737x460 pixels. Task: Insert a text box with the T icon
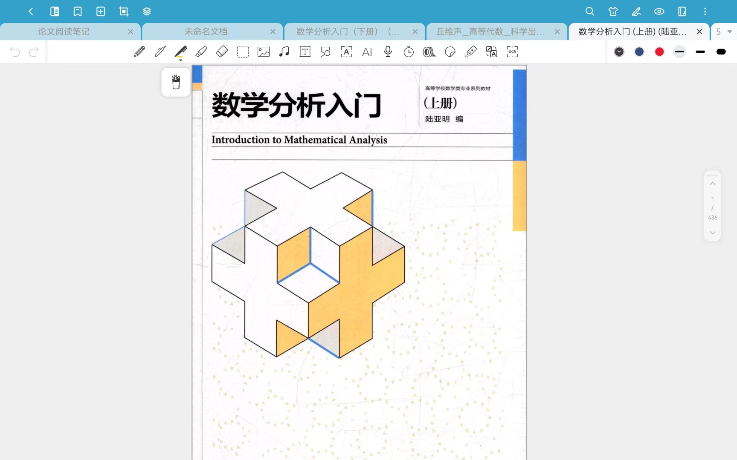click(x=305, y=52)
